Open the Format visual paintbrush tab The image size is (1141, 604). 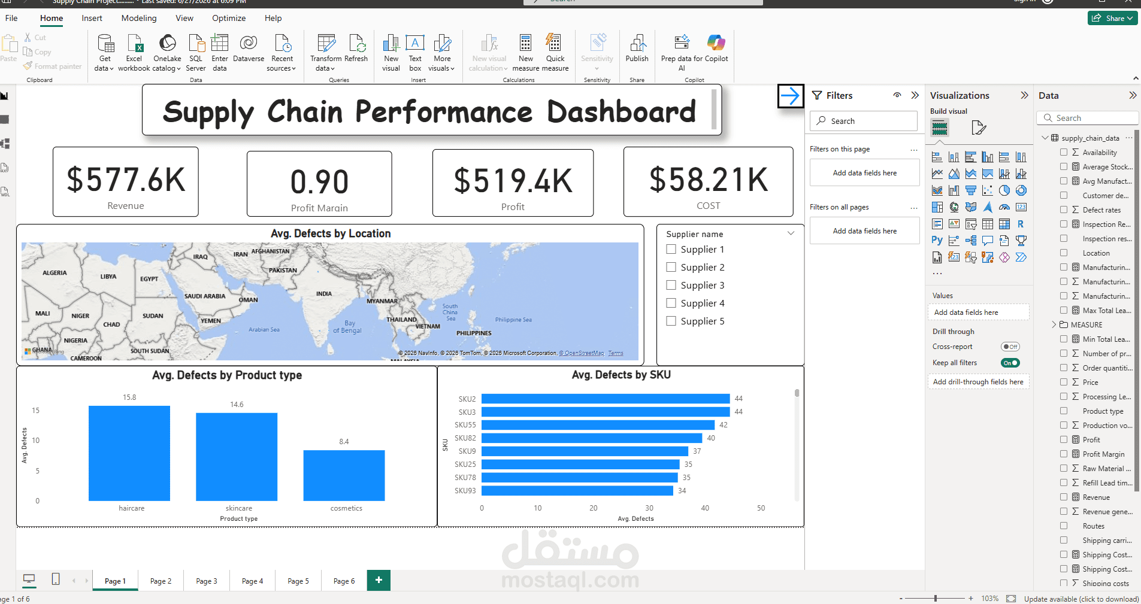coord(978,128)
